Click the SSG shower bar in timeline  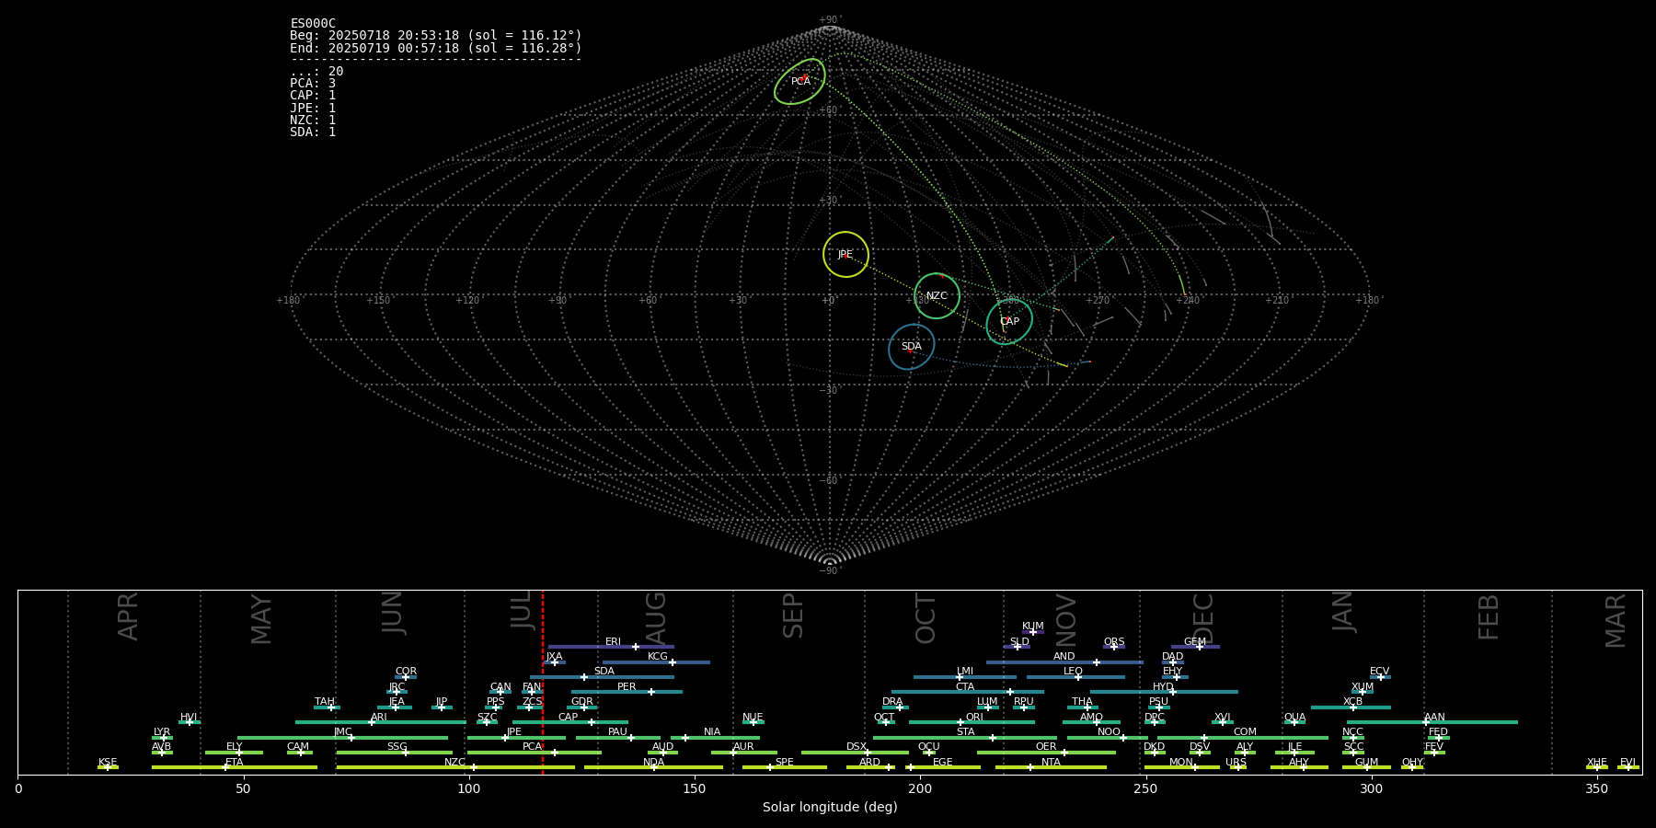(x=395, y=753)
